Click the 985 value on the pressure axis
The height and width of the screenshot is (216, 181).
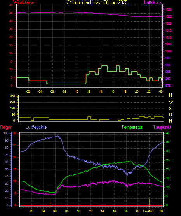[x=168, y=72]
